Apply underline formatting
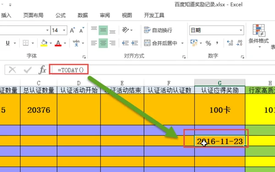275x172 pixels. pyautogui.click(x=7, y=43)
